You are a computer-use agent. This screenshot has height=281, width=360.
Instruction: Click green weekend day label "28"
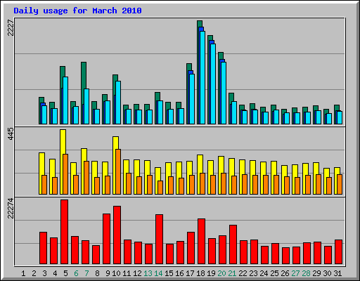coord(306,273)
